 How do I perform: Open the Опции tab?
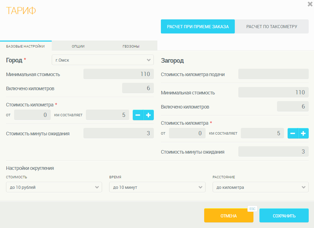tap(78, 46)
